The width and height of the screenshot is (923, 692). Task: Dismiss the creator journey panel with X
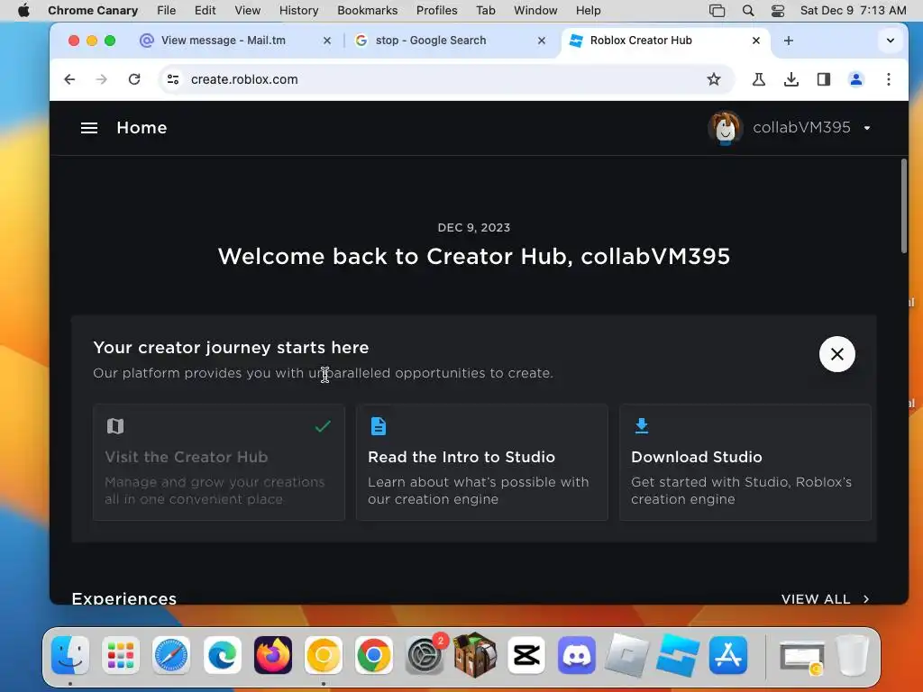click(836, 353)
